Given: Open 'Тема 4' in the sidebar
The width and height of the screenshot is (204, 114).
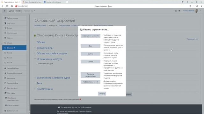Looking at the screenshot, I should (x=14, y=63).
